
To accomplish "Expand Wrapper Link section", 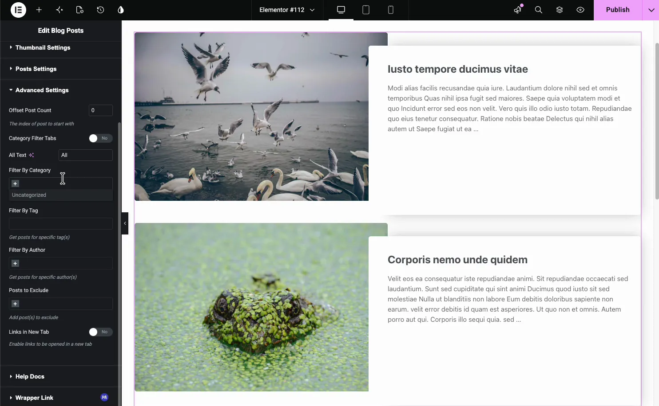I will pyautogui.click(x=61, y=398).
